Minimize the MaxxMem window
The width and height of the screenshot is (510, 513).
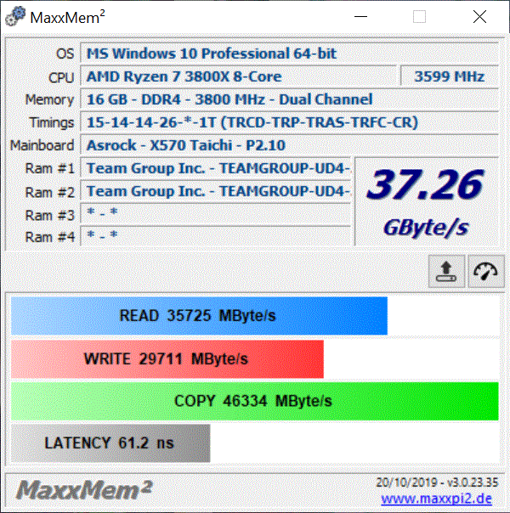(x=360, y=16)
